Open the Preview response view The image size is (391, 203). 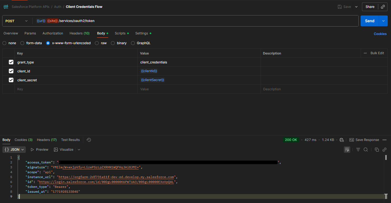point(39,150)
